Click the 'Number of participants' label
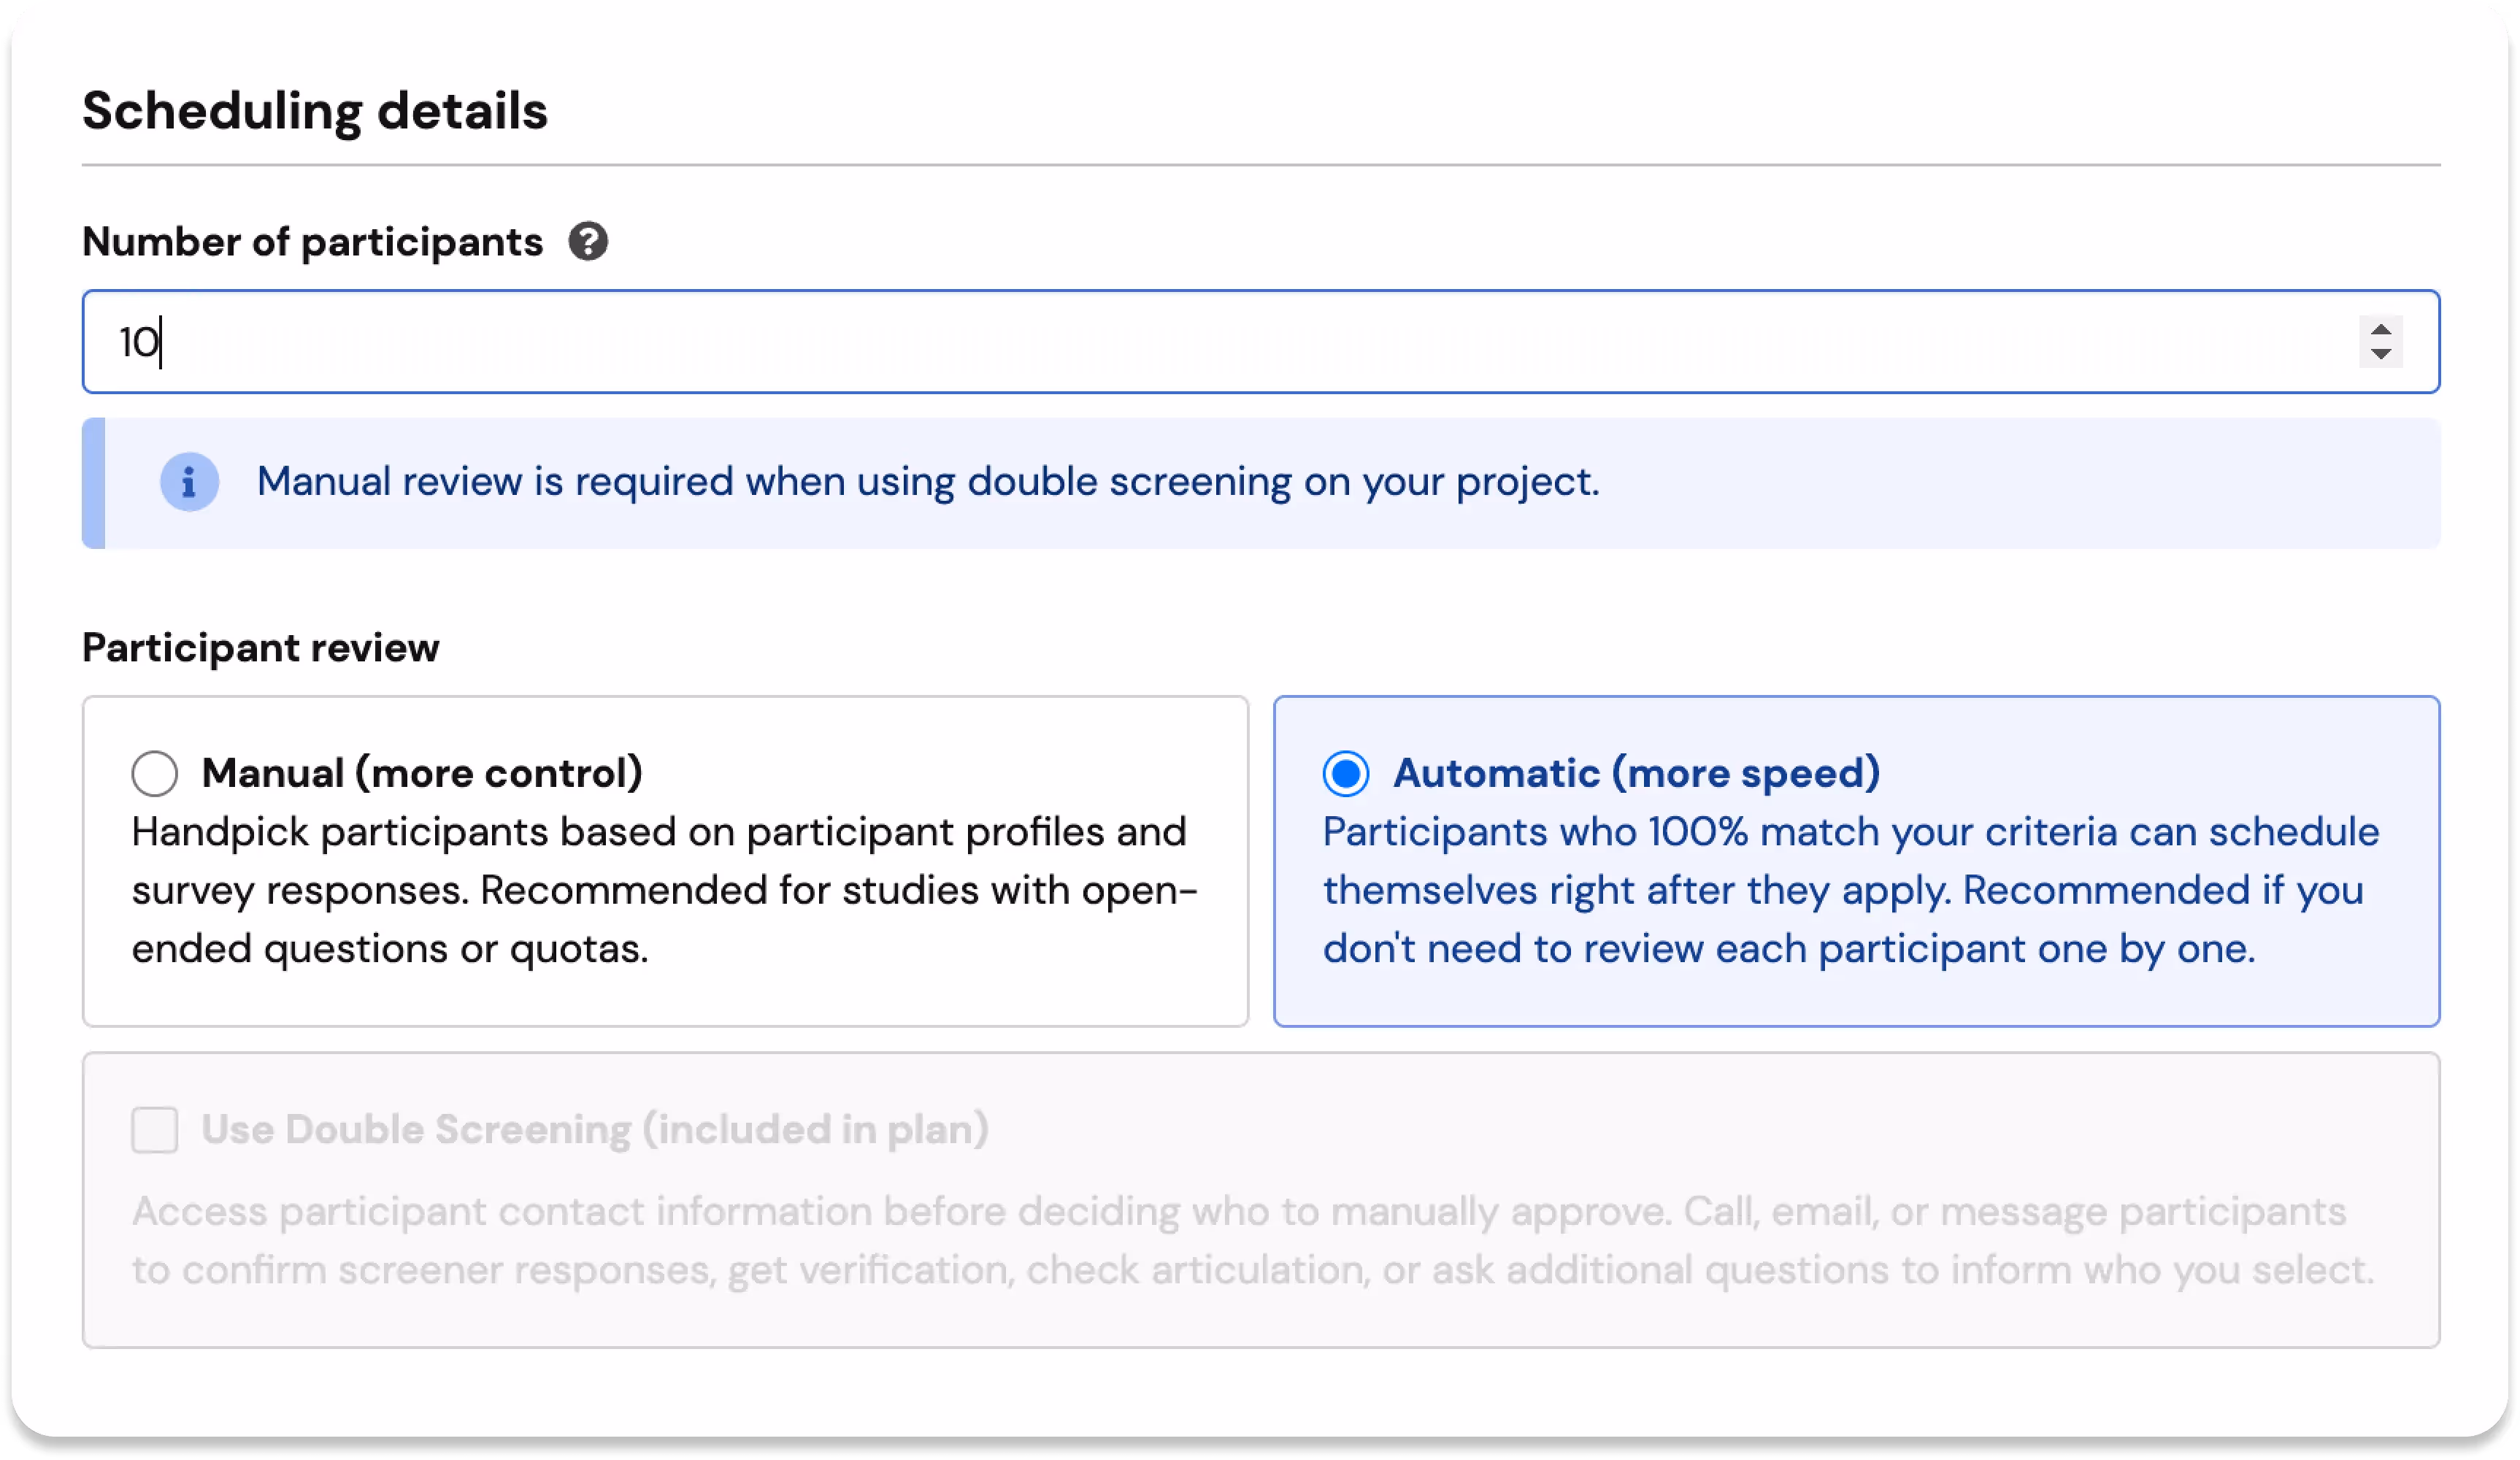The image size is (2520, 1460). click(x=312, y=242)
